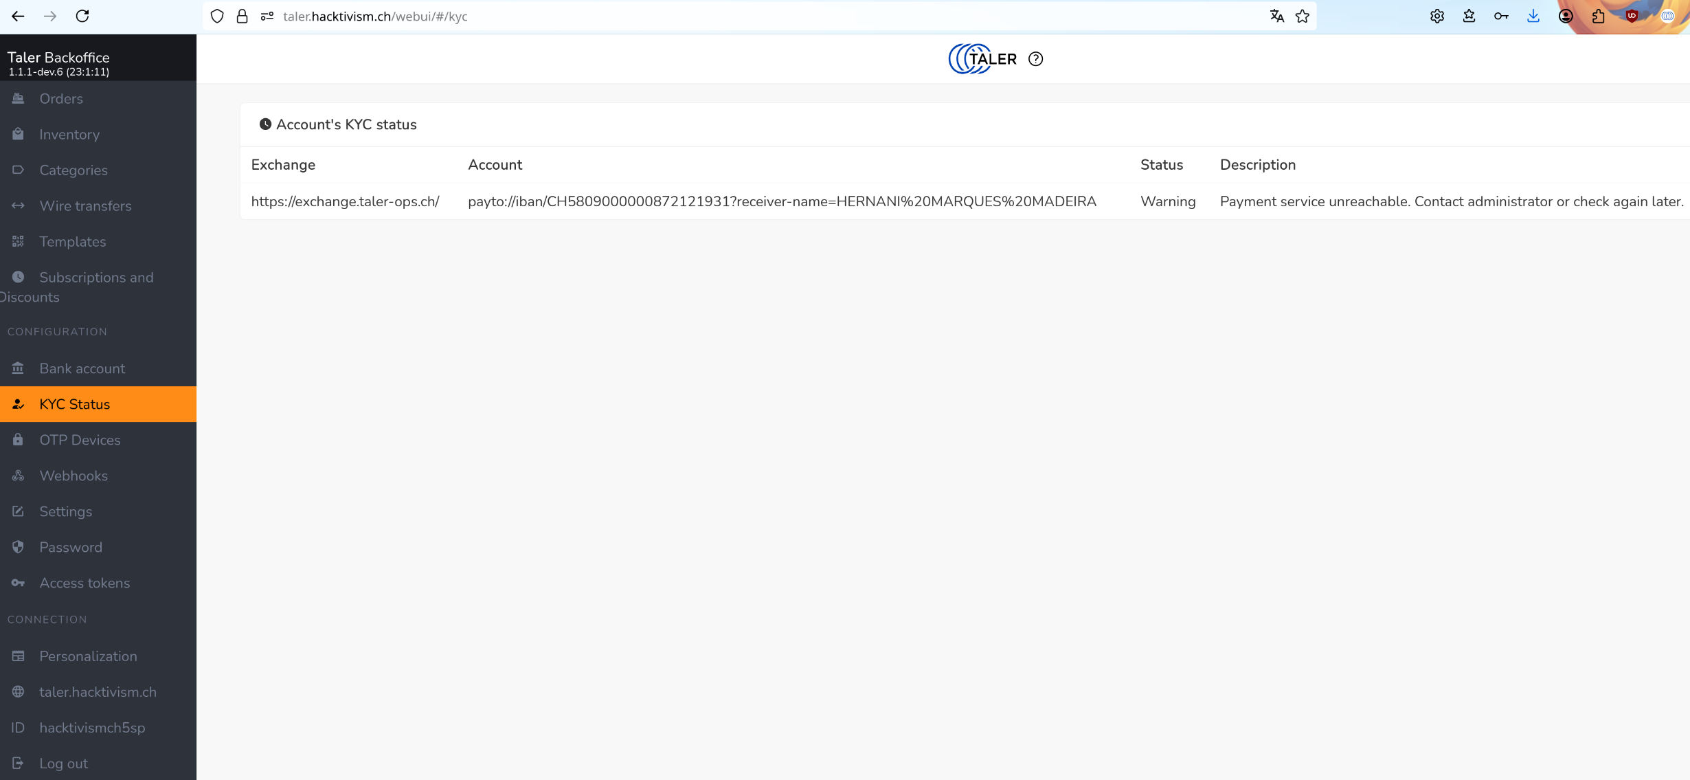This screenshot has height=780, width=1690.
Task: Click the Account column header
Action: (x=495, y=165)
